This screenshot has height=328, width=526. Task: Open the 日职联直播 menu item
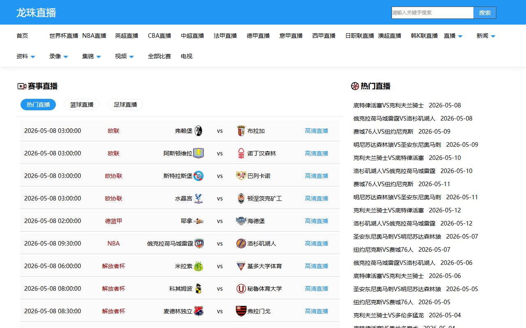point(360,36)
